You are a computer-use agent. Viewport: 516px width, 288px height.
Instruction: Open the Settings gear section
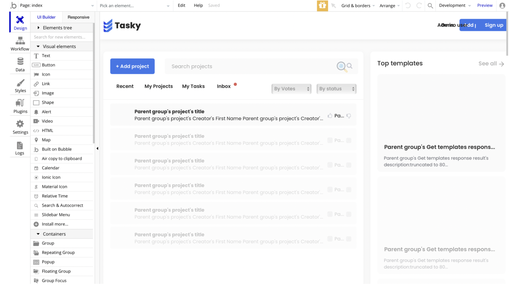20,127
